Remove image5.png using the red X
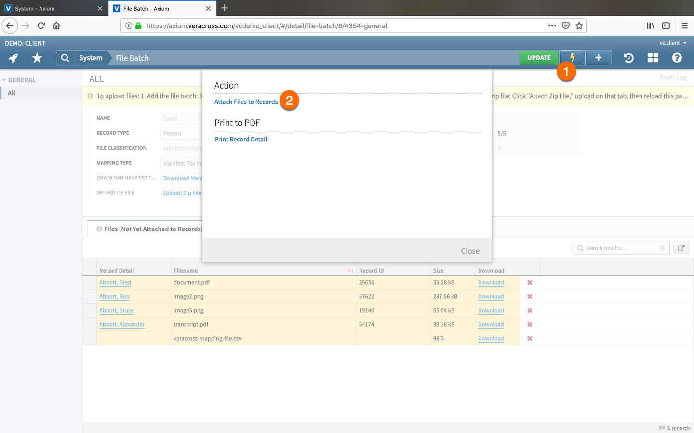This screenshot has width=694, height=433. click(x=530, y=311)
